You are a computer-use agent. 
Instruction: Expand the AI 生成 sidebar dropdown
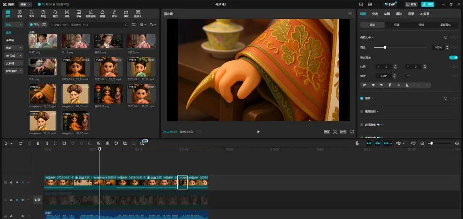click(x=14, y=56)
